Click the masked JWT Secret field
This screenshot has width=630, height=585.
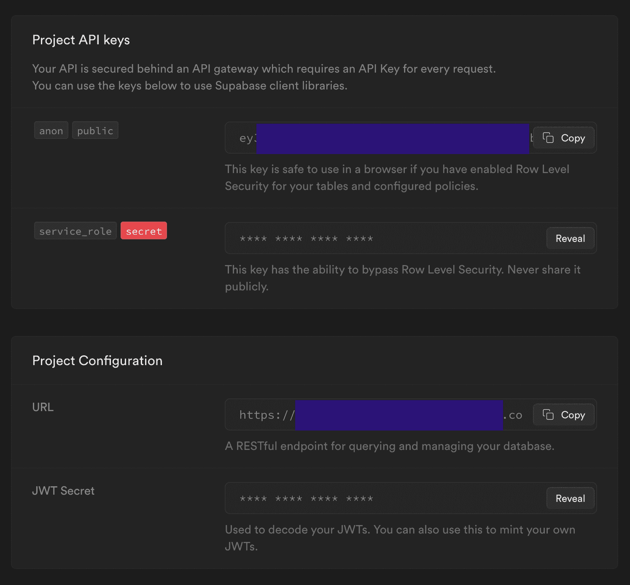tap(380, 498)
